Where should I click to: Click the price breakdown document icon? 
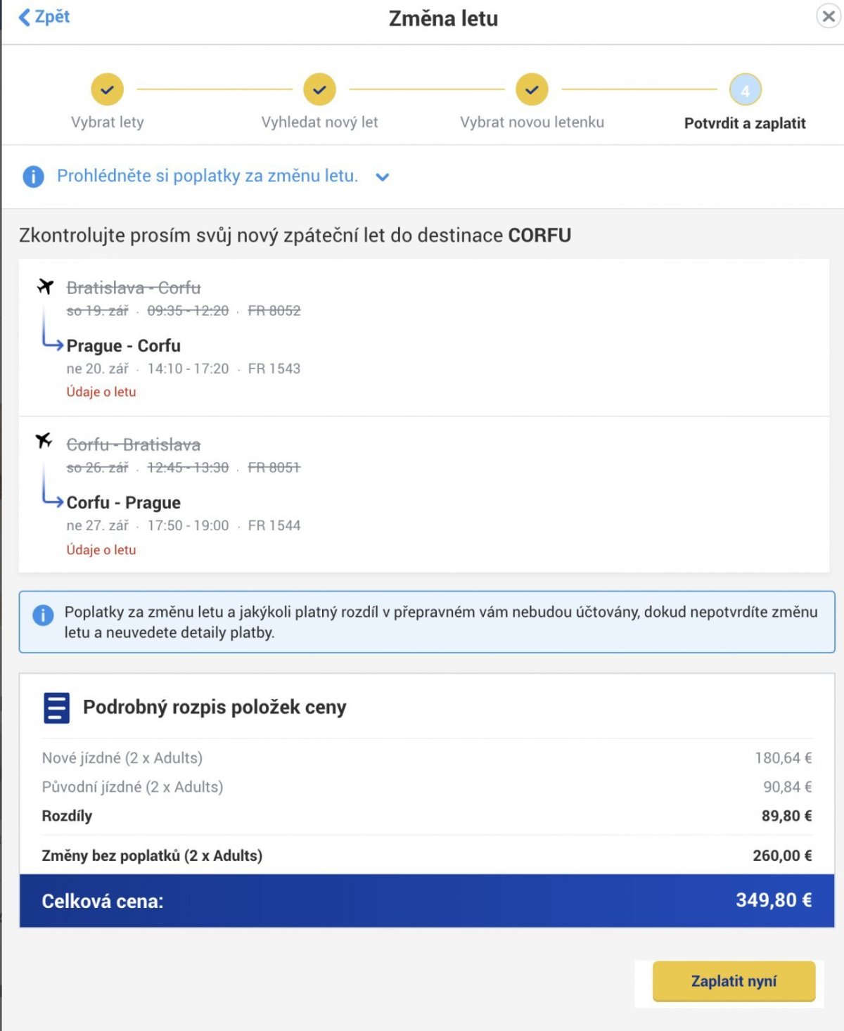tap(56, 707)
